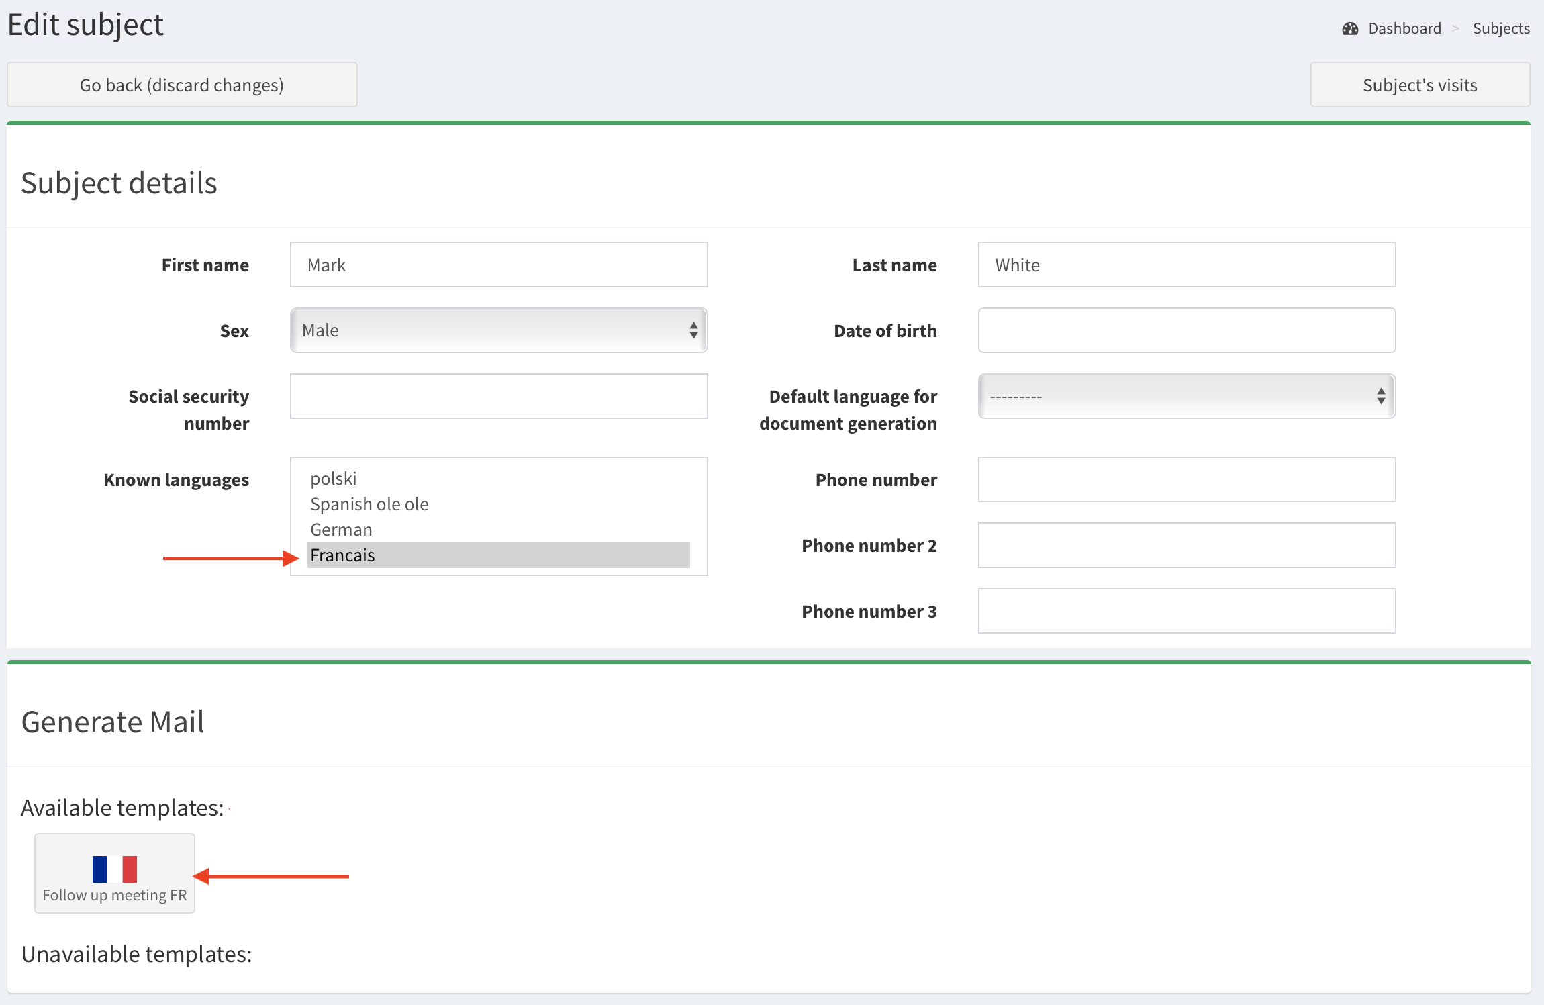1544x1005 pixels.
Task: Go to Subjects breadcrumb link
Action: 1501,29
